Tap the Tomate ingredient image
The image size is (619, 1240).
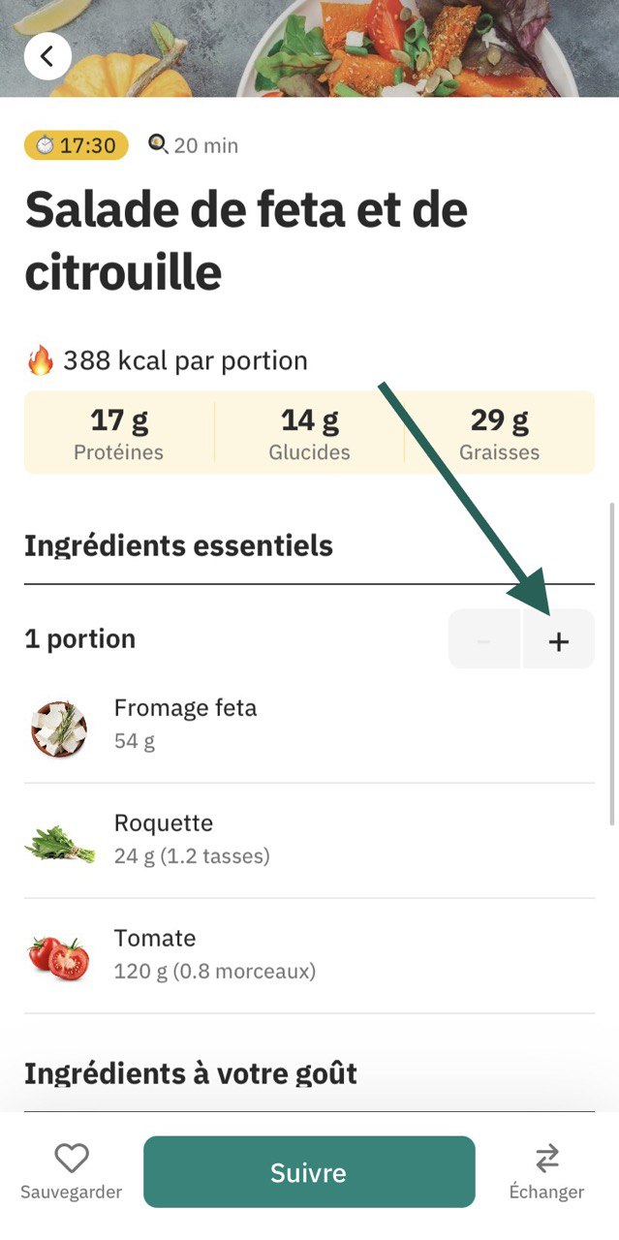(59, 957)
